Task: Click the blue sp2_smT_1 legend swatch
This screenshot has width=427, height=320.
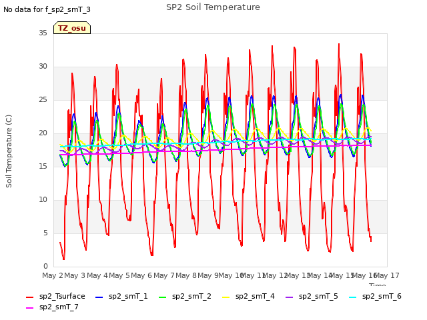Action: [x=99, y=297]
